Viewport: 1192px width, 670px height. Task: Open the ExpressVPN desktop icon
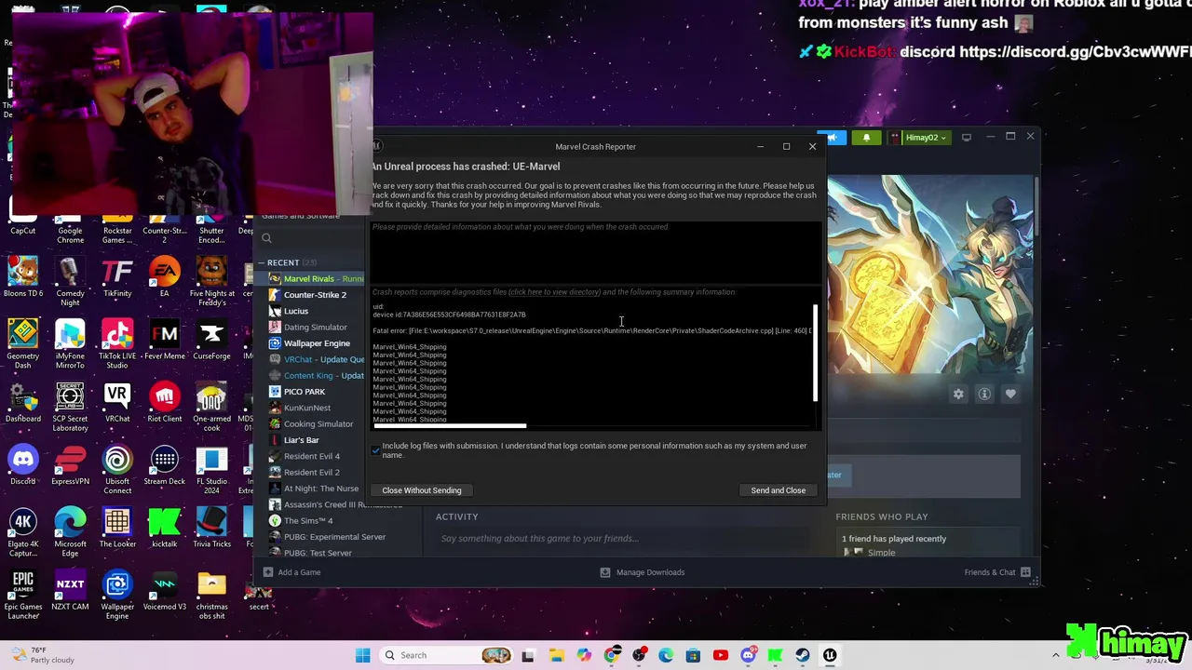tap(70, 465)
